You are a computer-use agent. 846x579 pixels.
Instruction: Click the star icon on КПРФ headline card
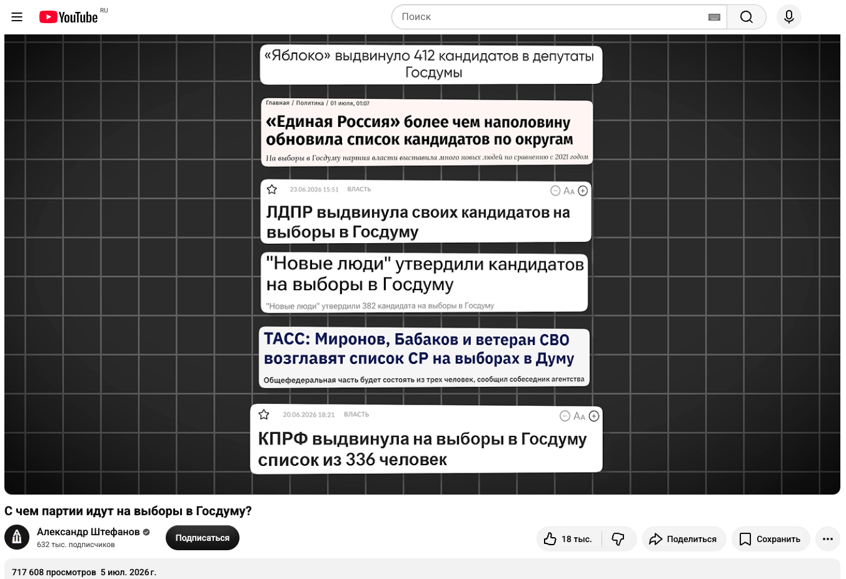tap(264, 415)
